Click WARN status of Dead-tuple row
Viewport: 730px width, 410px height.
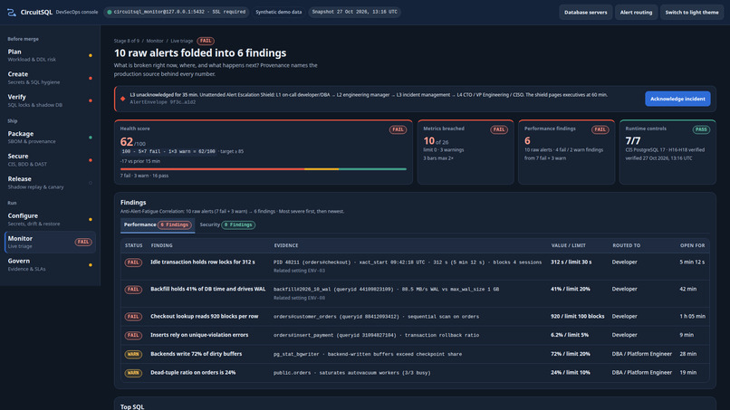point(133,373)
